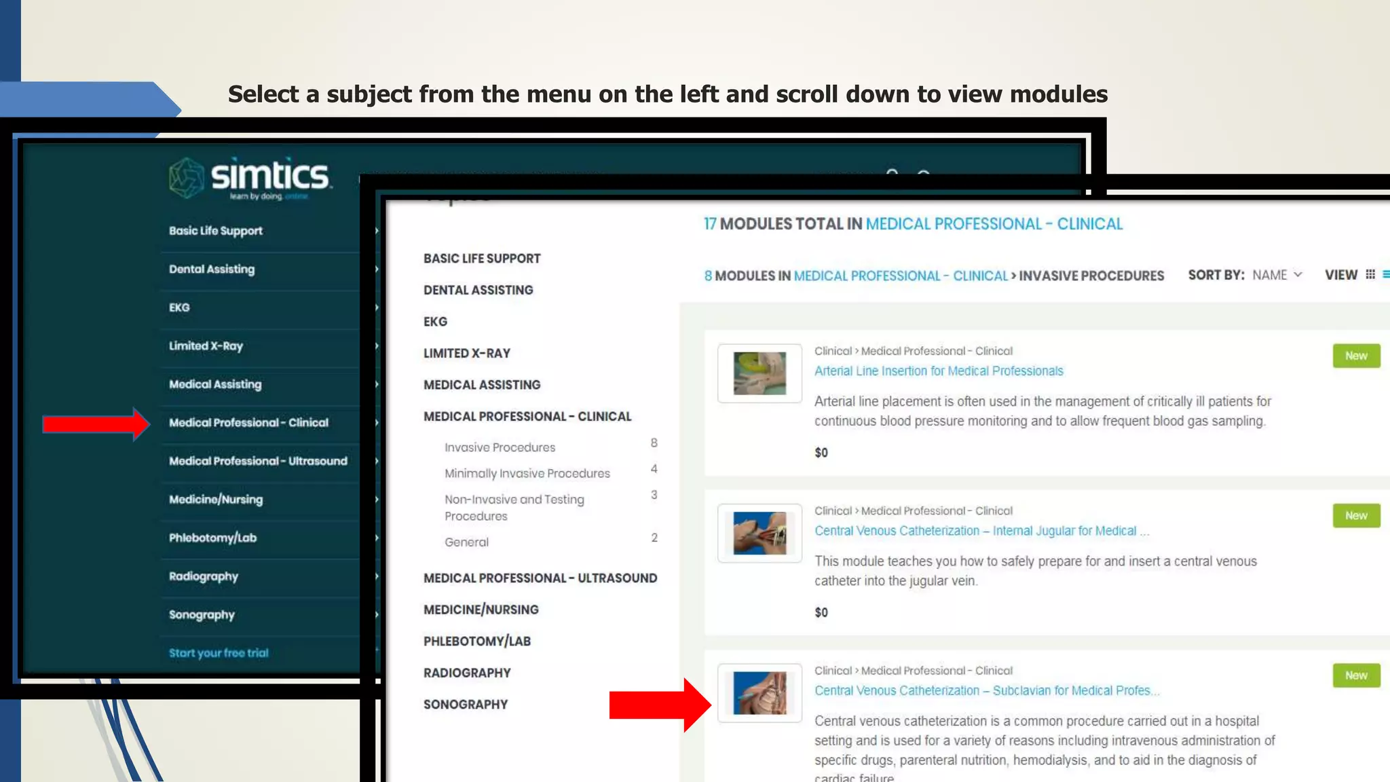1390x782 pixels.
Task: Click the Simtics logo
Action: [x=250, y=179]
